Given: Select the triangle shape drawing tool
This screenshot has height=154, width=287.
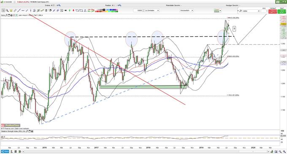Looking at the screenshot, I should (85, 11).
